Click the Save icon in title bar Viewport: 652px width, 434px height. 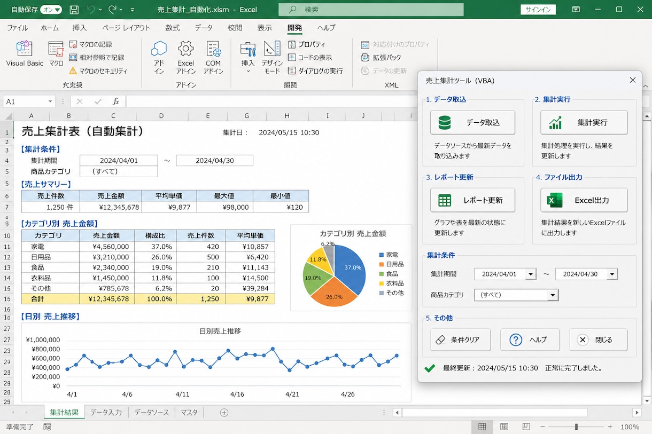click(74, 10)
